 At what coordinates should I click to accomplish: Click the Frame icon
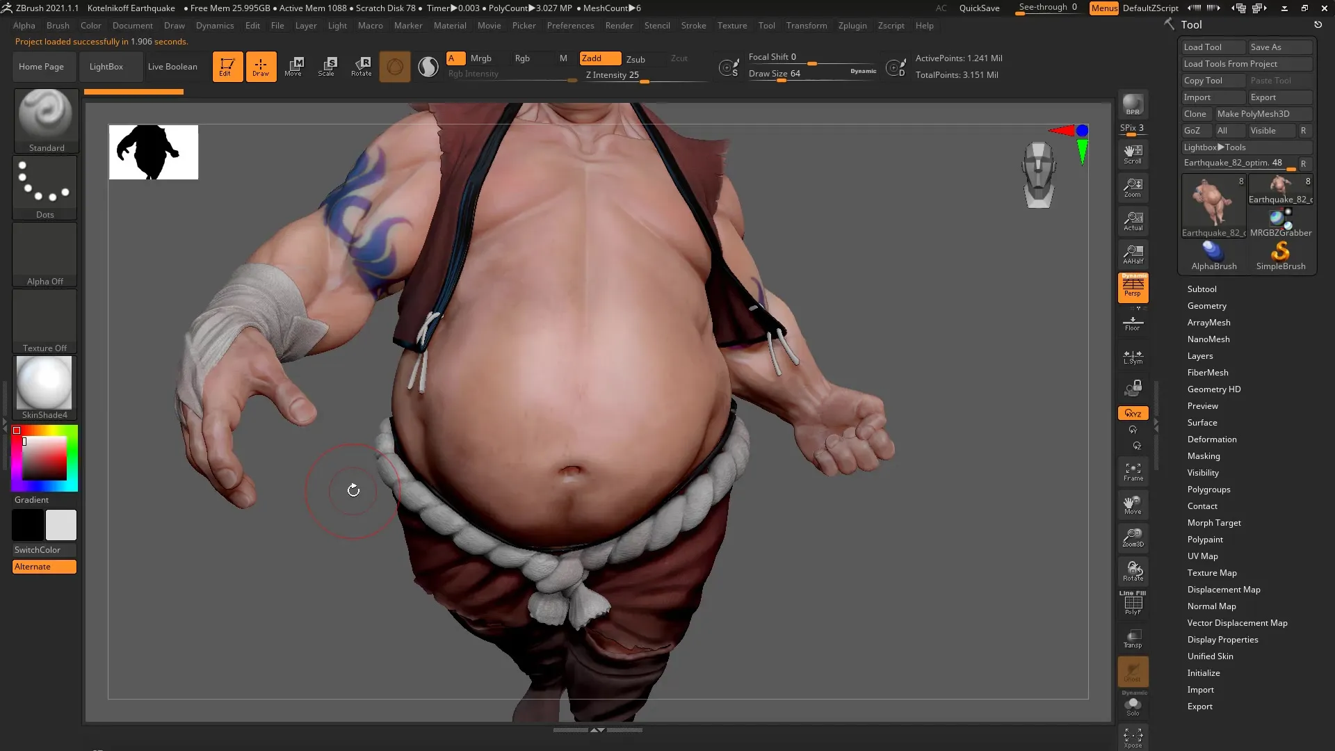[x=1133, y=472]
